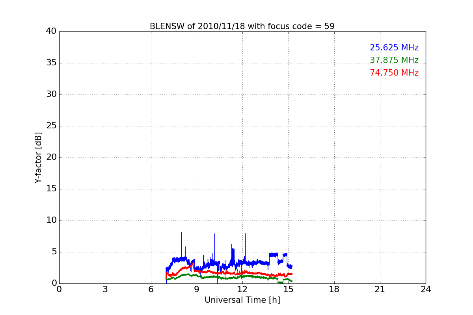Viewport: 473px width, 315px height.
Task: Click the y-axis tick label 40
Action: [x=51, y=31]
